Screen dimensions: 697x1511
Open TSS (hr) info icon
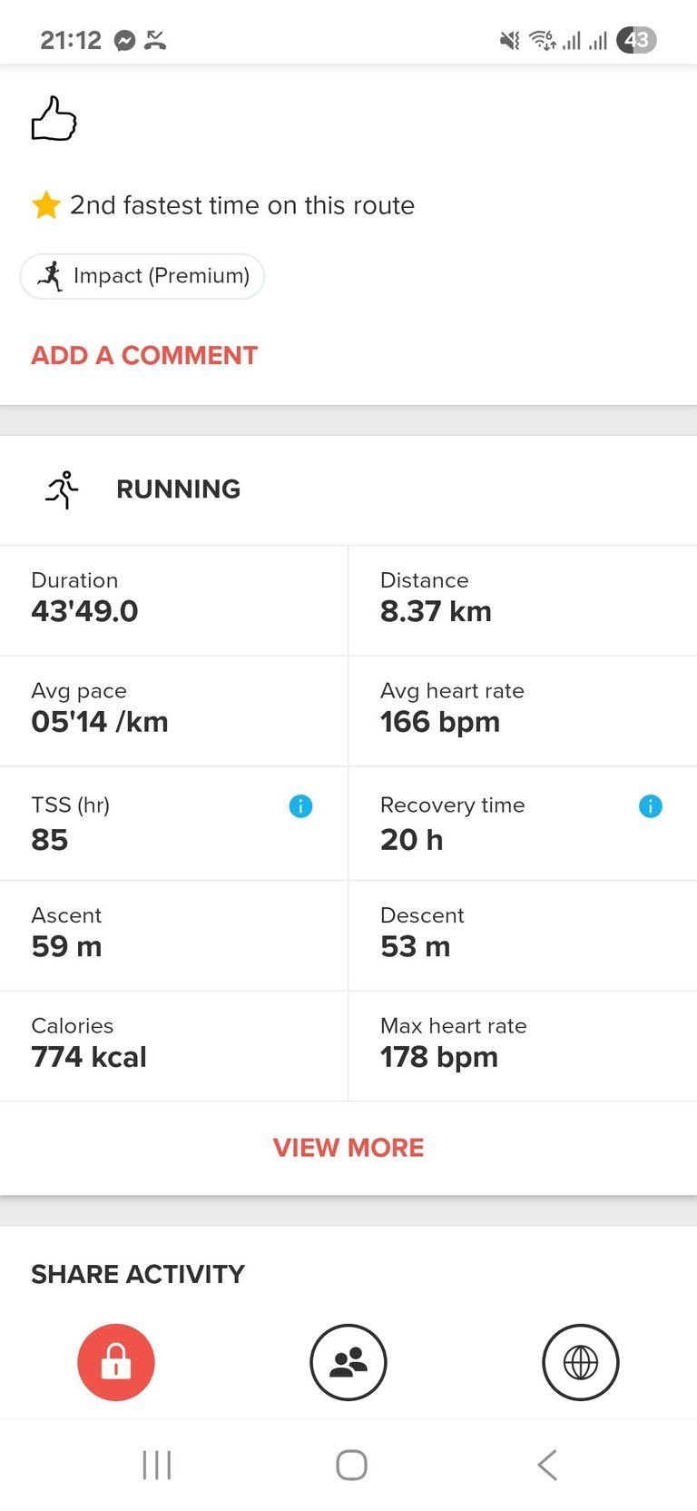point(300,805)
